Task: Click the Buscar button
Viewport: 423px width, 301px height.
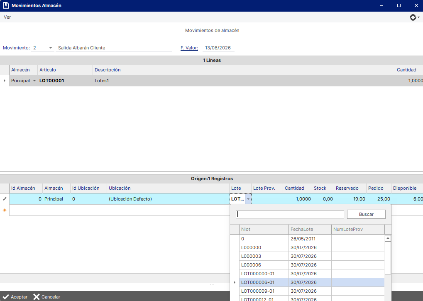Action: [x=366, y=214]
